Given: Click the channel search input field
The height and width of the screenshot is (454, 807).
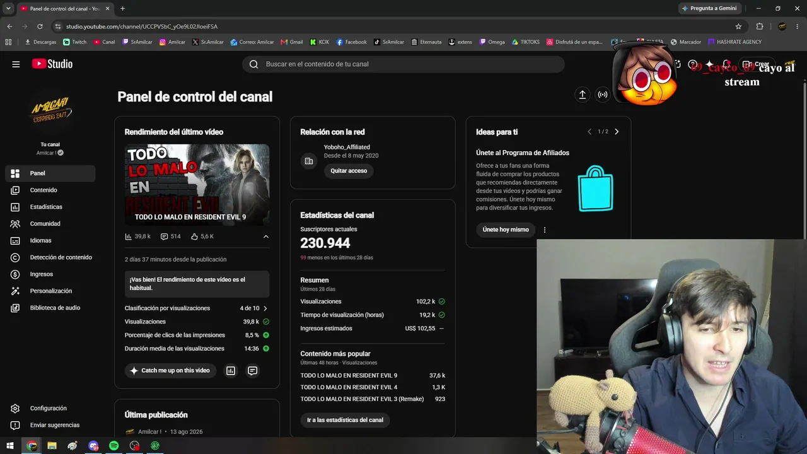Looking at the screenshot, I should point(403,64).
